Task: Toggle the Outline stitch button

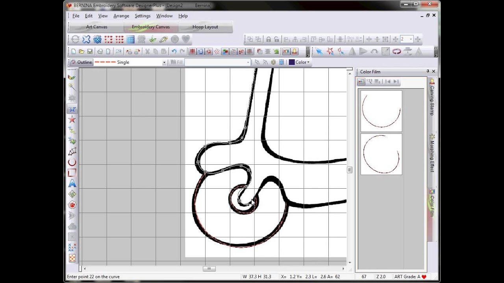Action: (81, 62)
